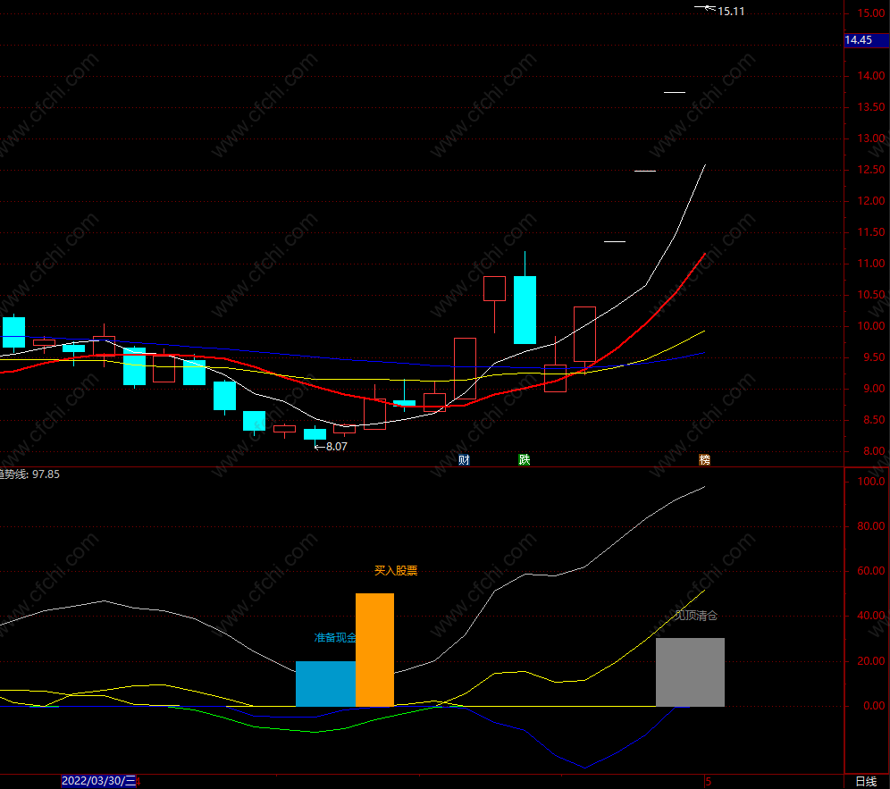Click the 买入股票 text label
The width and height of the screenshot is (890, 789).
tap(396, 570)
